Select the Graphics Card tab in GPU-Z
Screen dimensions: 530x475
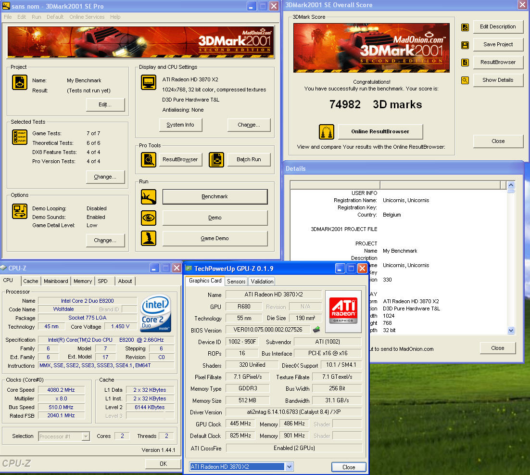(x=205, y=281)
